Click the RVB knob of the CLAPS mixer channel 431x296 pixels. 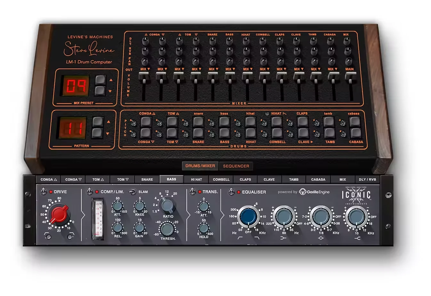click(280, 51)
